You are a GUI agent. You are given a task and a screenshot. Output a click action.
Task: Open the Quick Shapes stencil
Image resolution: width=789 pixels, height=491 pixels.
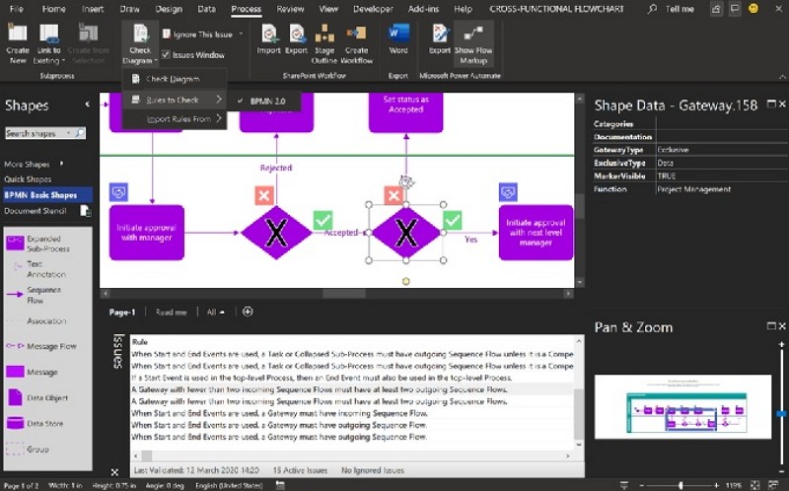28,179
